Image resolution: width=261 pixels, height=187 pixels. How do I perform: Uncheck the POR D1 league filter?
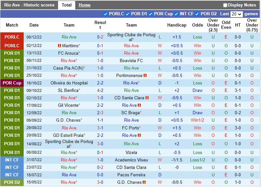[127, 14]
